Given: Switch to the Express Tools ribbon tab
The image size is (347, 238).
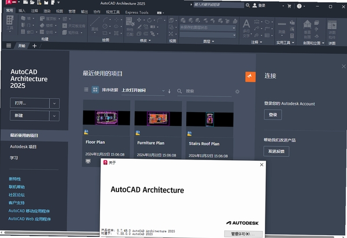Looking at the screenshot, I should click(x=136, y=12).
